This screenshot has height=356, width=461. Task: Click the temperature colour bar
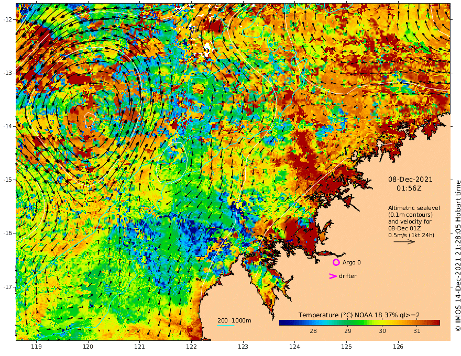[359, 322]
